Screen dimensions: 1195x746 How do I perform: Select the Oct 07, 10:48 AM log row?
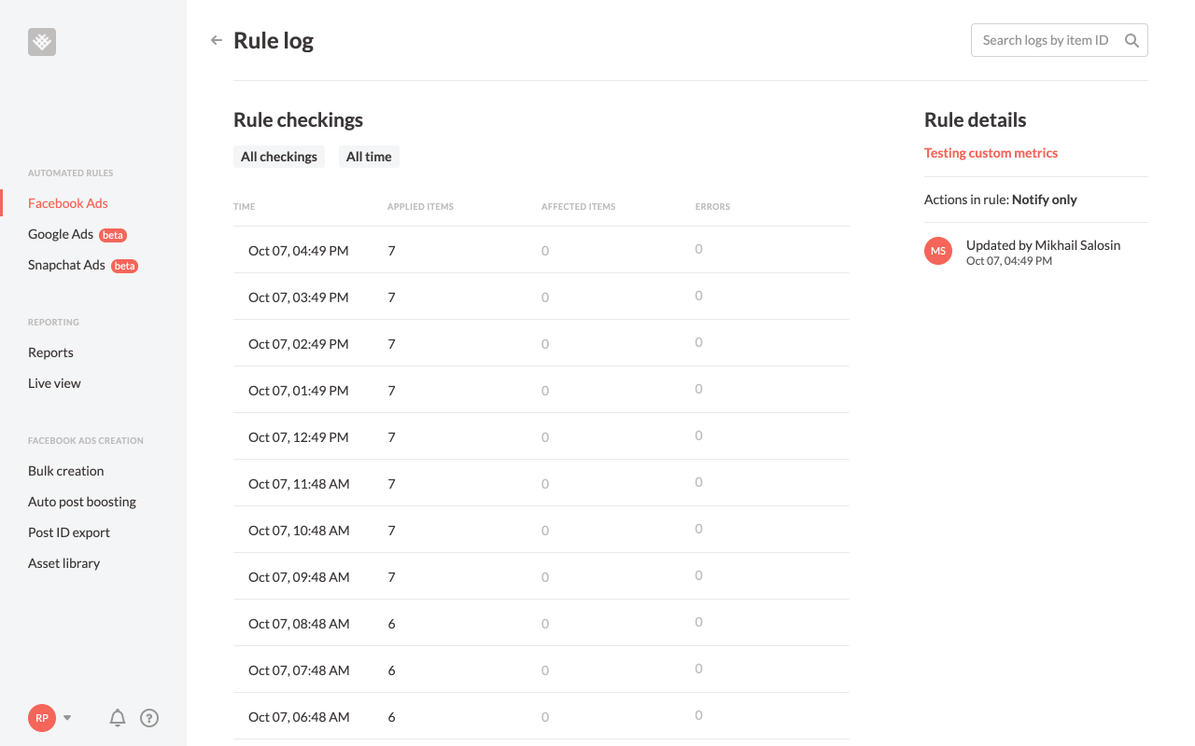pyautogui.click(x=541, y=530)
